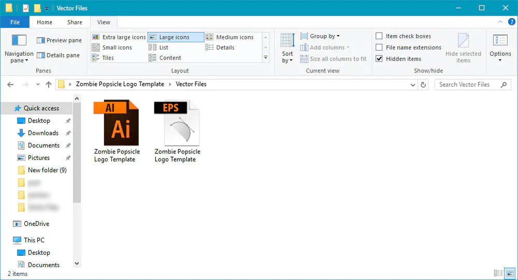Switch to List layout
Screen dimensions: 518x280
[x=158, y=48]
